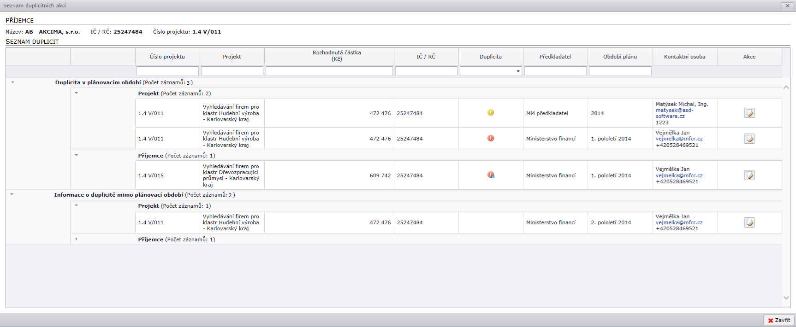The image size is (796, 327).
Task: Collapse the first Projekt subgroup with 2 records
Action: pos(77,93)
